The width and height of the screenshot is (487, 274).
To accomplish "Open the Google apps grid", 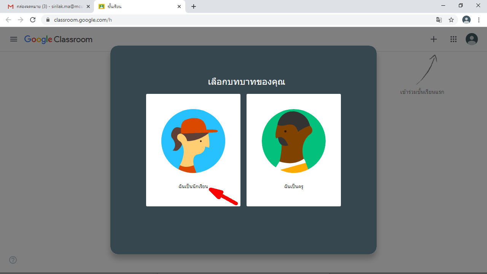I will (453, 39).
